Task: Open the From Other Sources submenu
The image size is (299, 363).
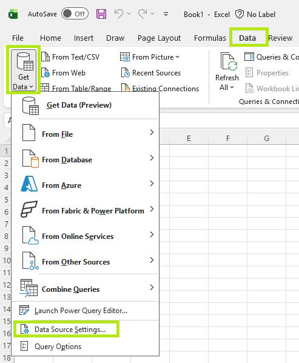Action: pos(86,261)
